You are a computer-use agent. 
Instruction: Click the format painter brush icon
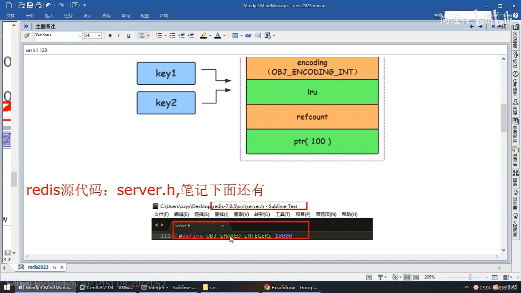pyautogui.click(x=27, y=36)
